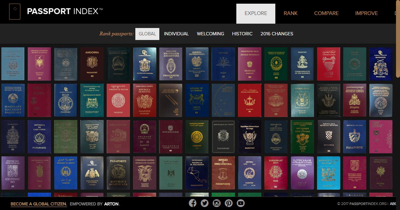
Task: Click BECOME A GLOBAL CITIZEN link
Action: click(x=39, y=204)
